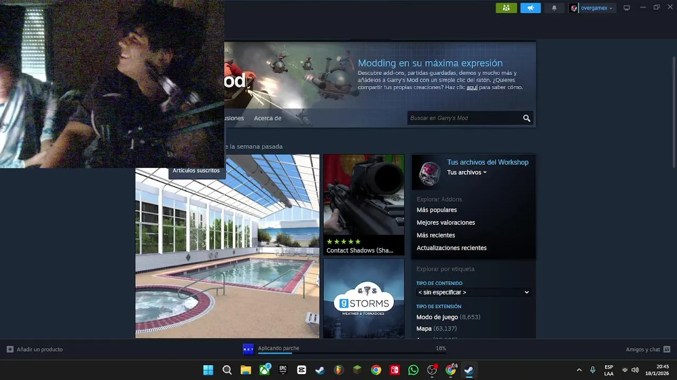Open the red Nintendo Switch emulator taskbar icon
Screen dimensions: 677x380
pyautogui.click(x=395, y=370)
